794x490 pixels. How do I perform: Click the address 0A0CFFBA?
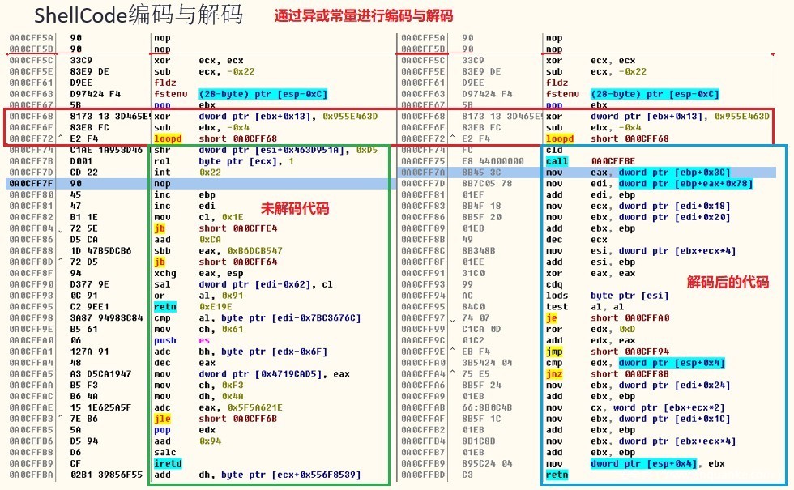31,475
